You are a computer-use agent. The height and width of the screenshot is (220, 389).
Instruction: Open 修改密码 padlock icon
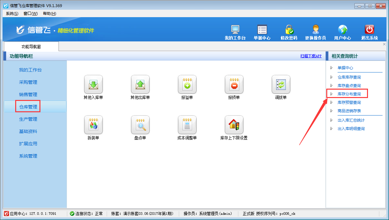point(289,30)
